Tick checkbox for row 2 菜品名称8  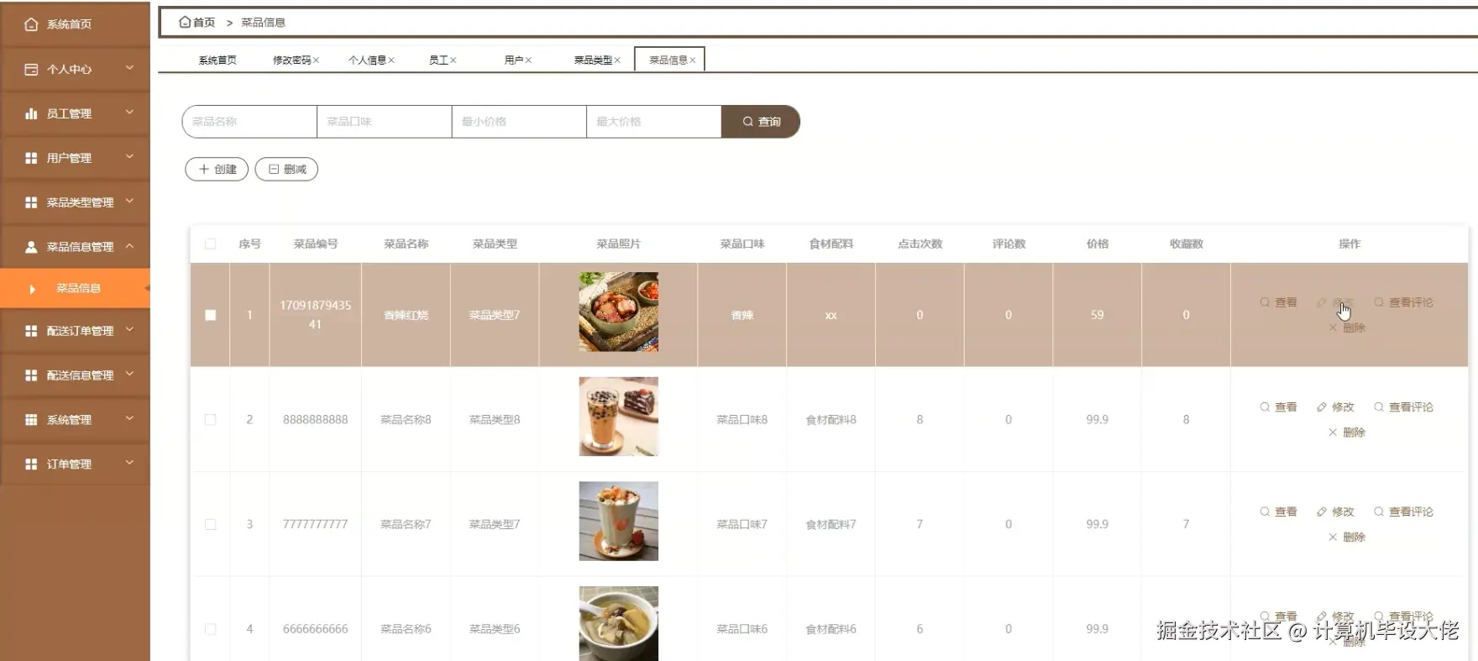210,420
